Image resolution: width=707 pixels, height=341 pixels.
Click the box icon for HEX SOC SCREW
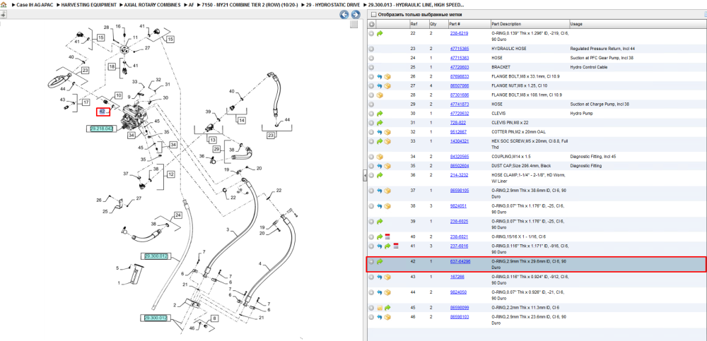[x=387, y=141]
